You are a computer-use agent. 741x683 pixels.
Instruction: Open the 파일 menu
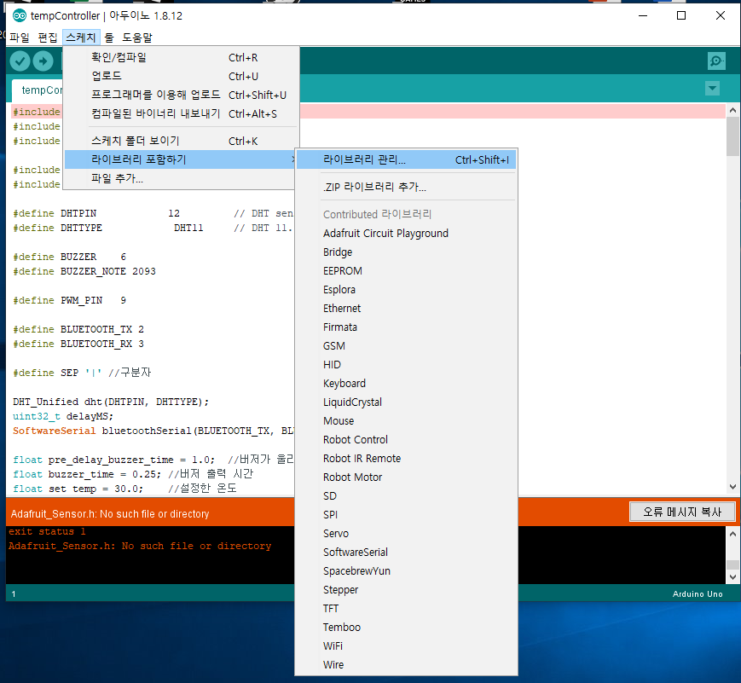click(20, 38)
